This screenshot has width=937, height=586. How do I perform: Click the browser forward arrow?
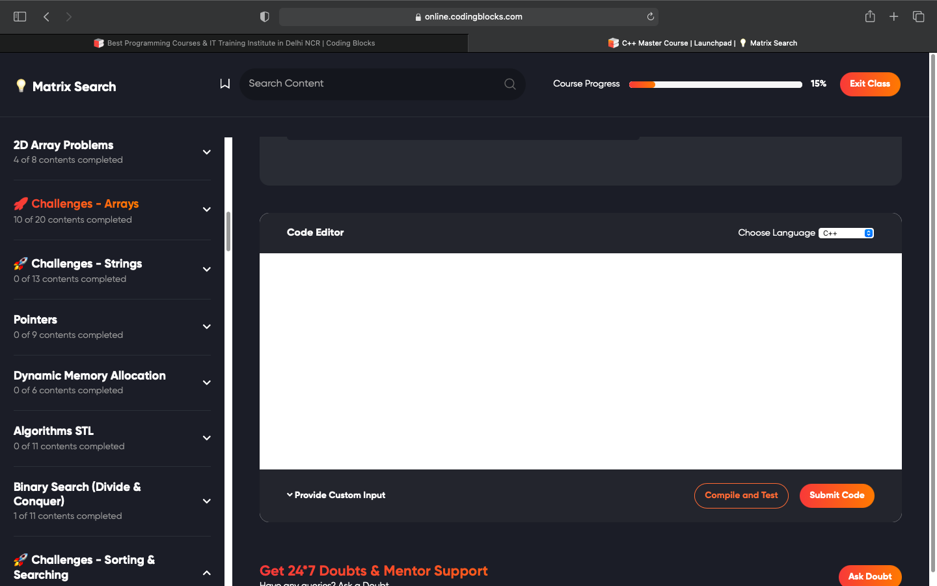click(69, 16)
